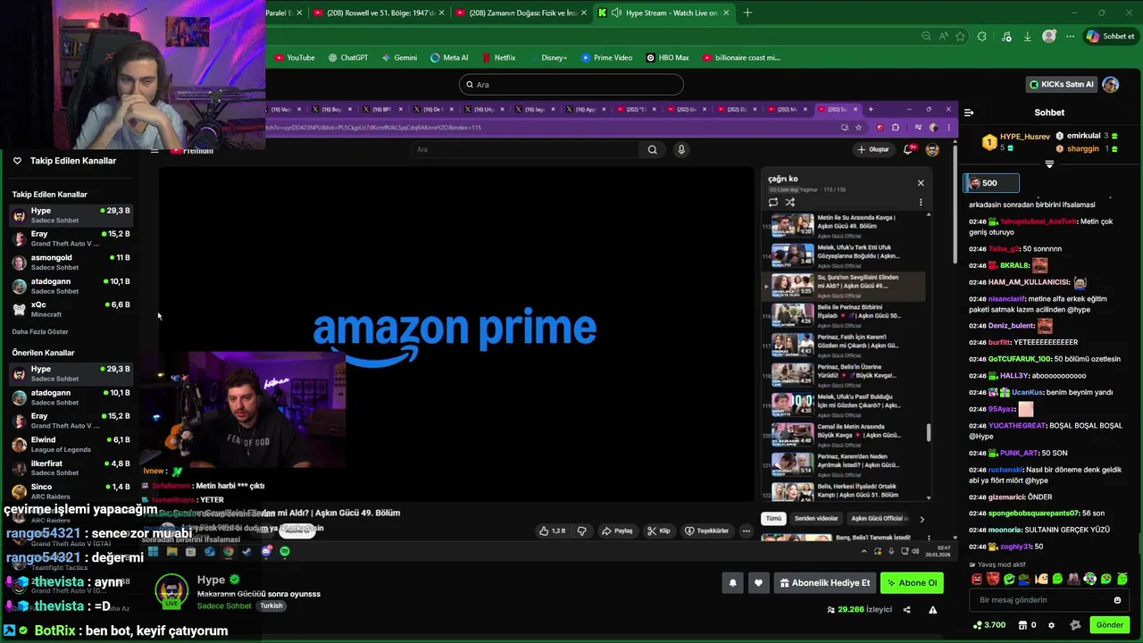Open the Prime Video bookmark
1143x643 pixels.
point(607,57)
